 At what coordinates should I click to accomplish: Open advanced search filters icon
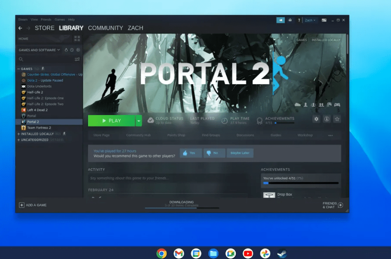[x=77, y=59]
